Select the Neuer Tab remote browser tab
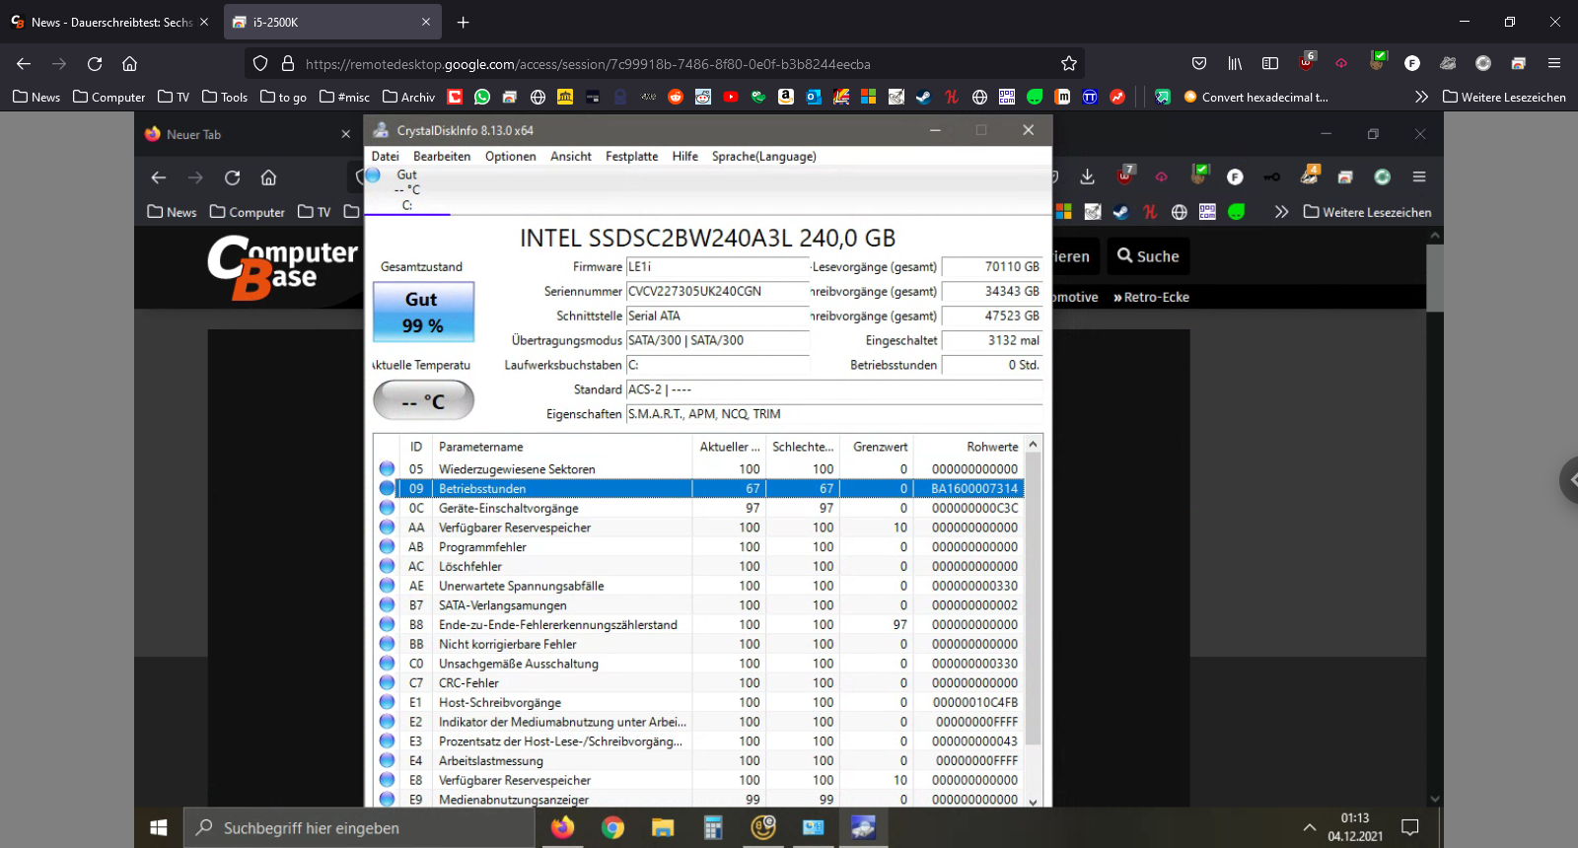1578x848 pixels. [247, 134]
